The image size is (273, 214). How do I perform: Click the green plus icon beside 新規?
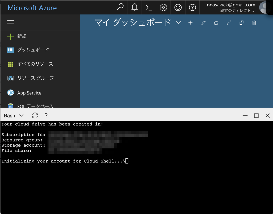coord(11,37)
